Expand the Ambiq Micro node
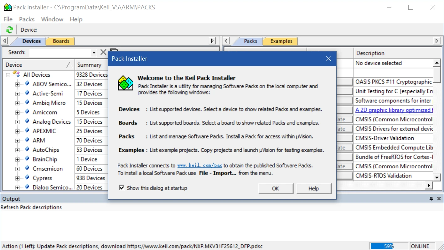 point(18,103)
